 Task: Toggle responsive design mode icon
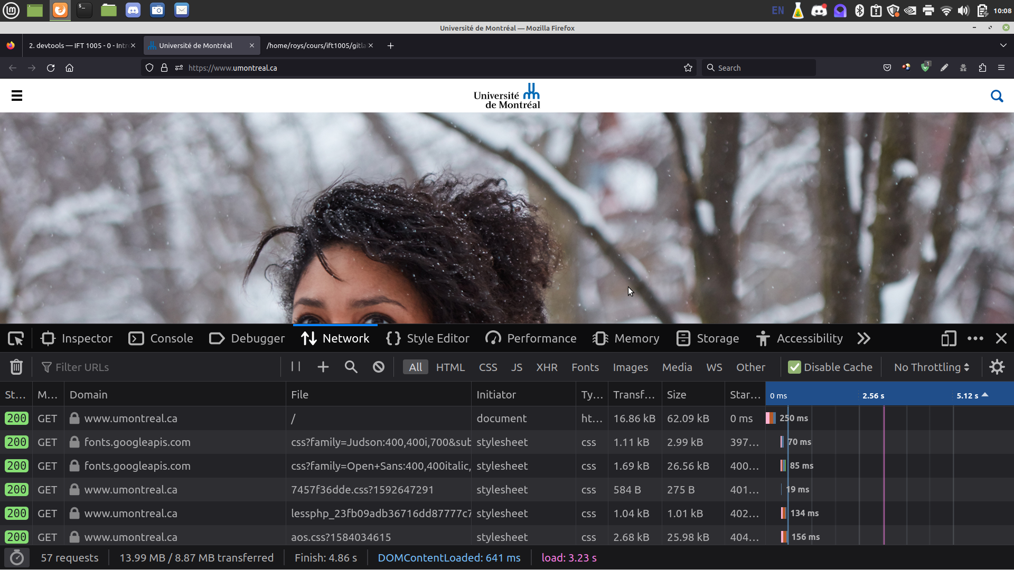[x=949, y=339]
